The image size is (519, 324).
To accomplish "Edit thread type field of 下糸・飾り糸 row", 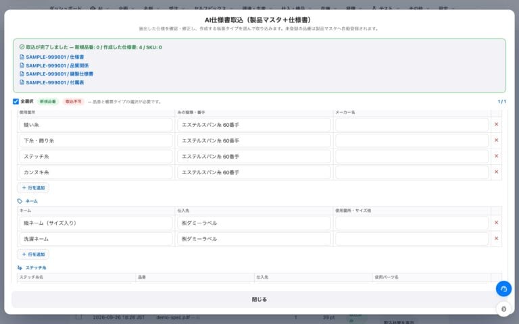I will pos(254,140).
